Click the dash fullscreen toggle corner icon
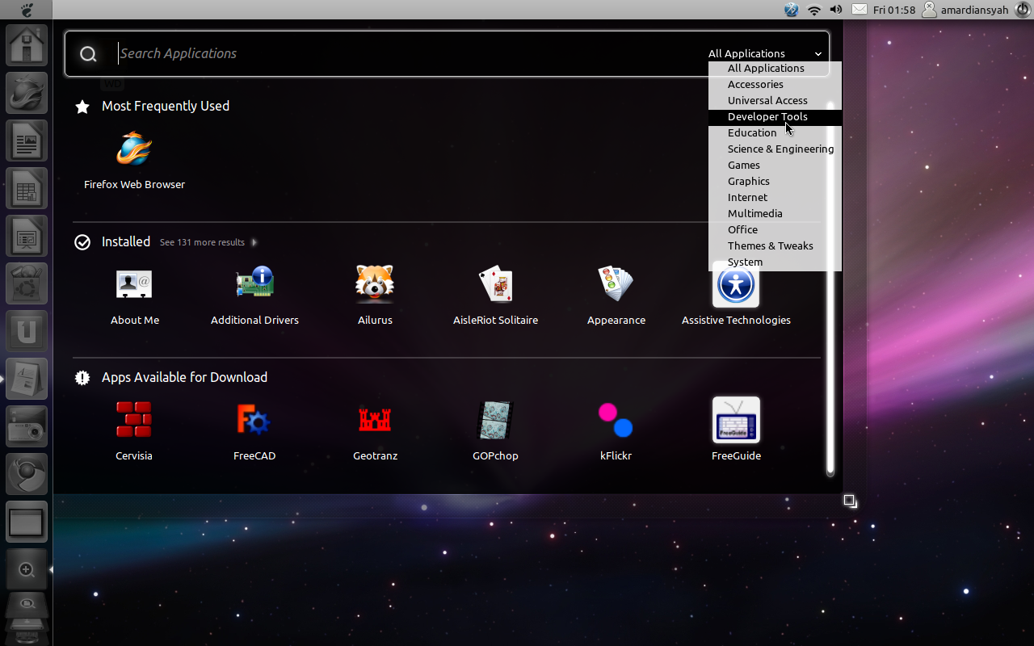 pyautogui.click(x=850, y=501)
